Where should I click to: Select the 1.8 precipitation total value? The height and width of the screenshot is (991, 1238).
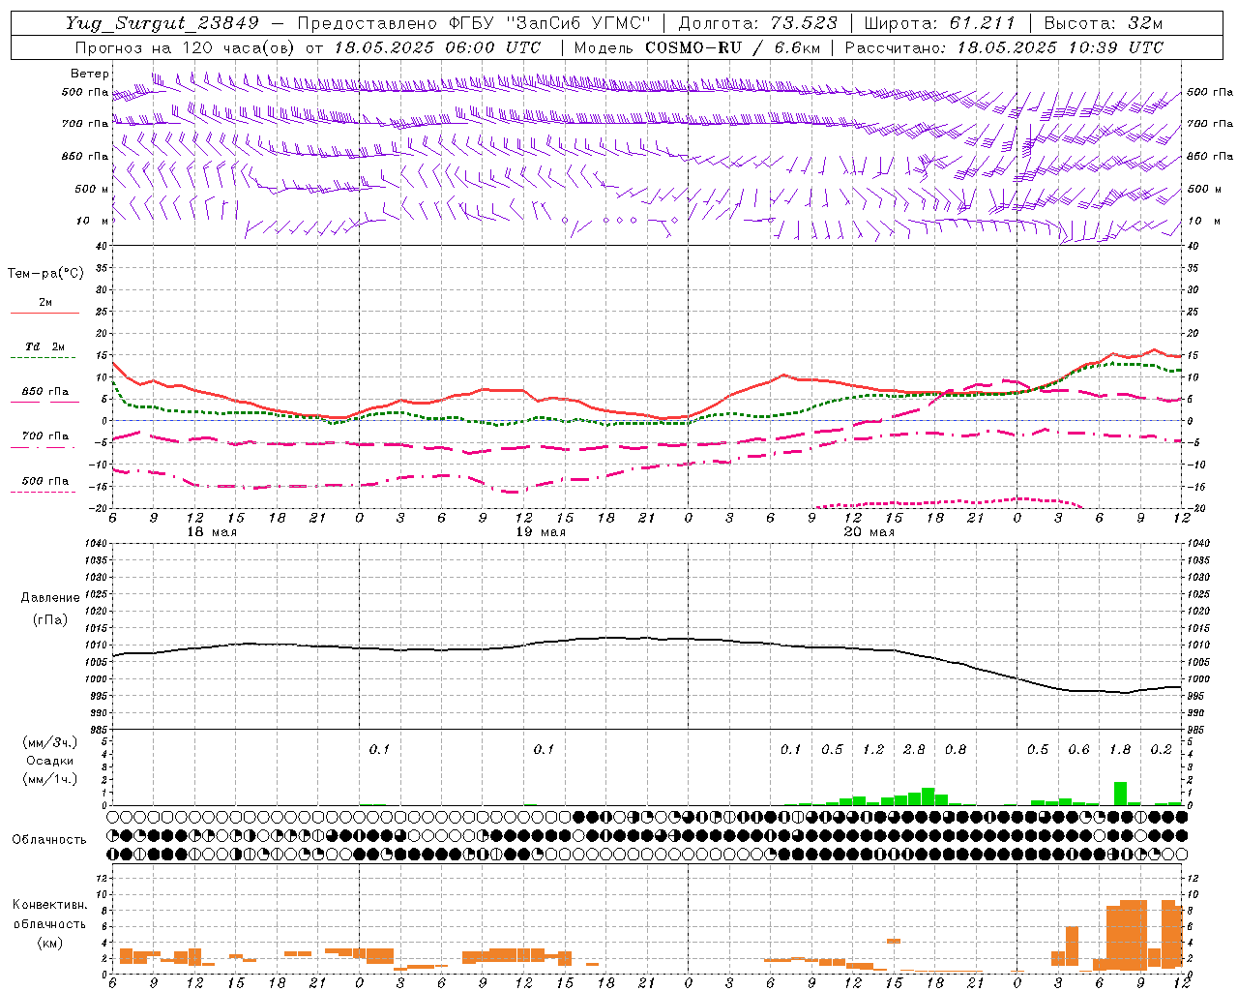(x=1120, y=749)
